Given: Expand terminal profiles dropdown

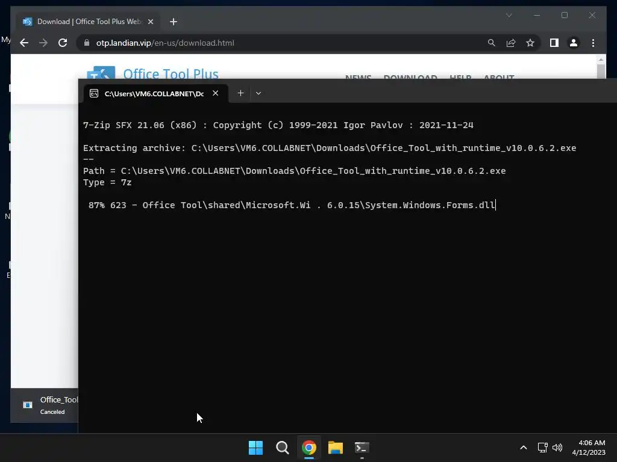Looking at the screenshot, I should click(x=258, y=93).
